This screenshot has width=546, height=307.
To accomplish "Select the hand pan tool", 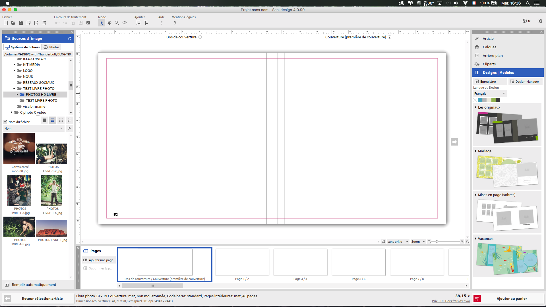I will [109, 23].
